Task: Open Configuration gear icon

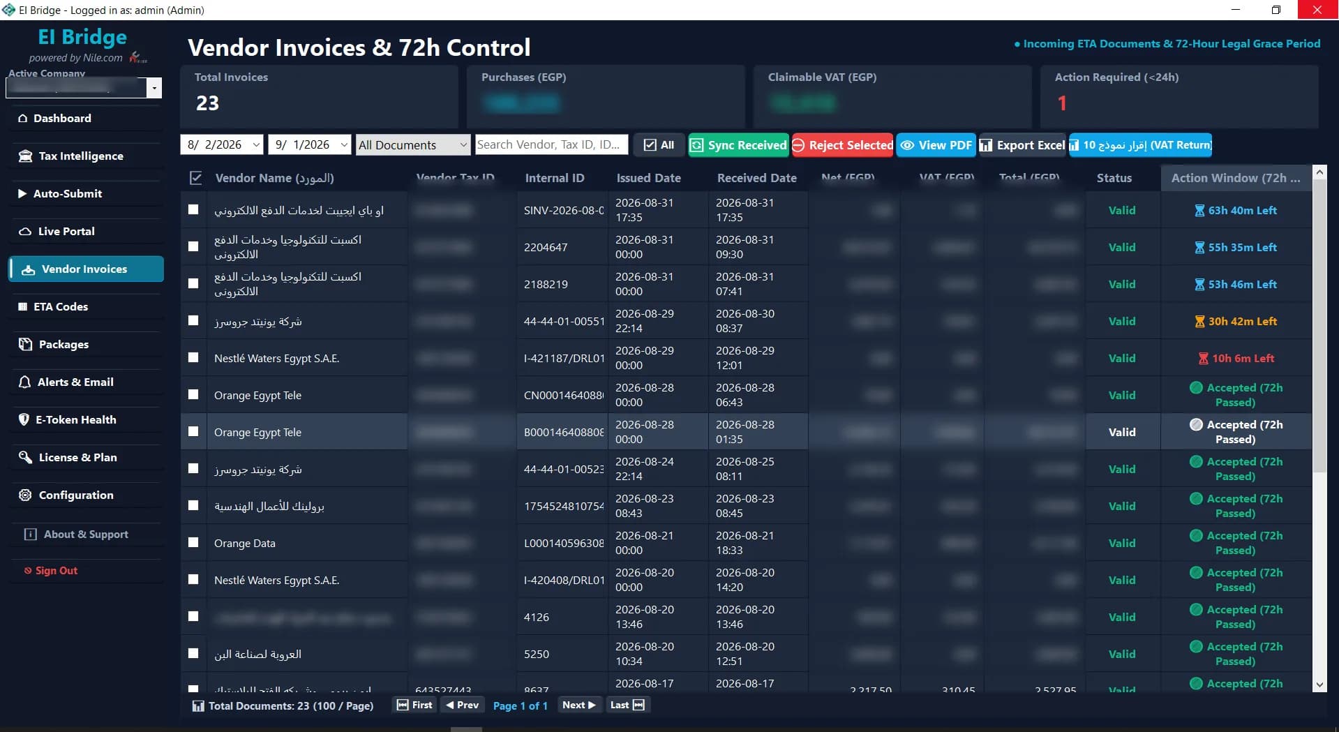Action: click(x=26, y=495)
